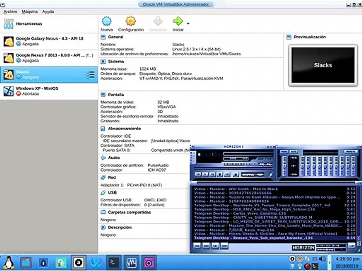362x271 pixels.
Task: Click volume speaker icon in tray
Action: pyautogui.click(x=322, y=259)
